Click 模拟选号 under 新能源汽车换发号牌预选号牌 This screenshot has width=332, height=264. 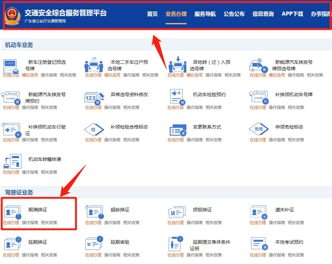point(277,75)
